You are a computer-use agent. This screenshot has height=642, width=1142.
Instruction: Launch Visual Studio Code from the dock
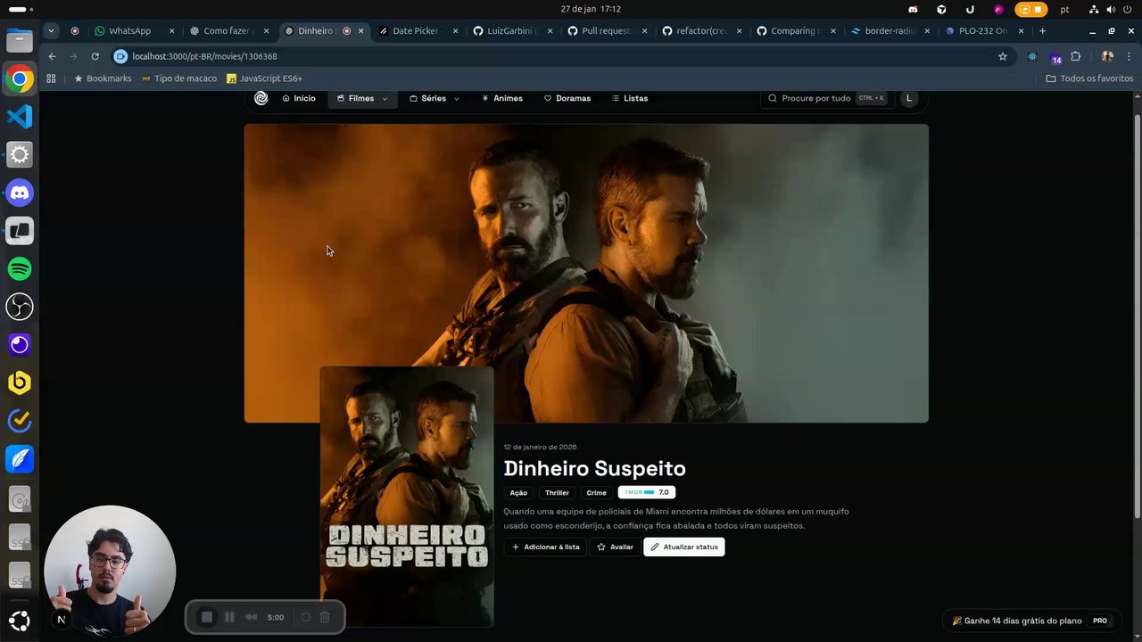pos(20,117)
